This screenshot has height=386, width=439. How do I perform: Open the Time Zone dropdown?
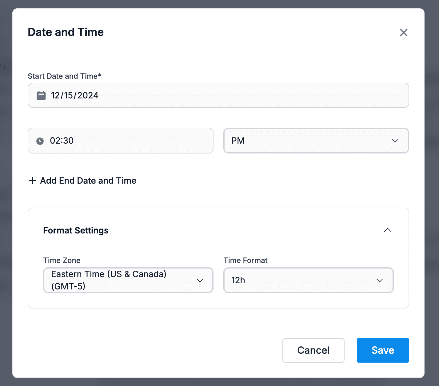tap(128, 280)
